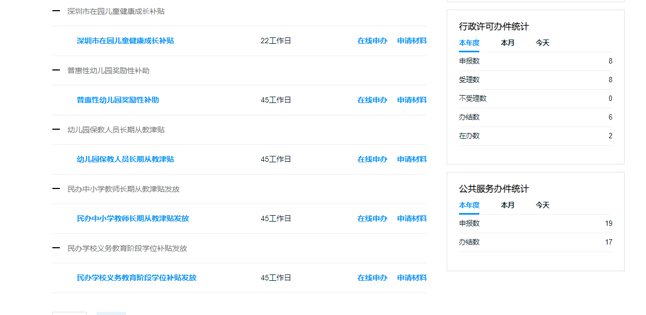646x315 pixels.
Task: Switch 行政许可办件统计 to 今天 tab
Action: click(x=543, y=43)
